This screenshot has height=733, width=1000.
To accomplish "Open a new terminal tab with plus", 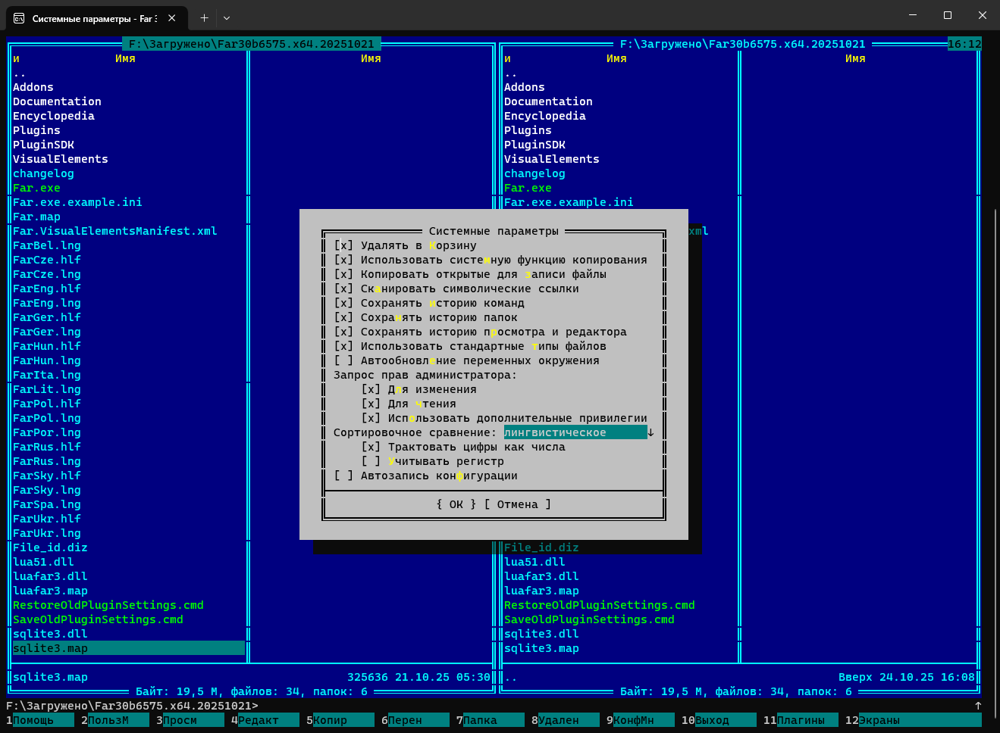I will pos(204,18).
